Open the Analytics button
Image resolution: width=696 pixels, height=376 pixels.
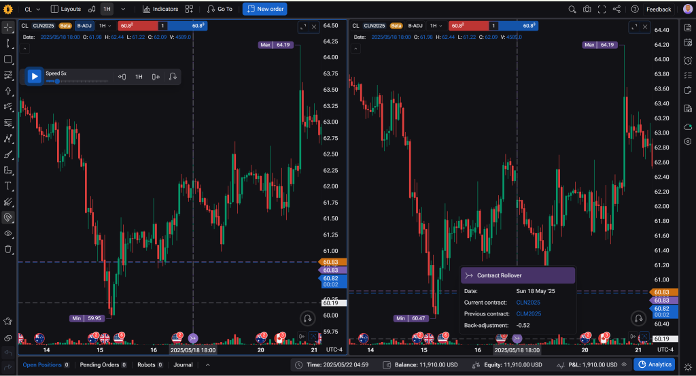click(655, 364)
